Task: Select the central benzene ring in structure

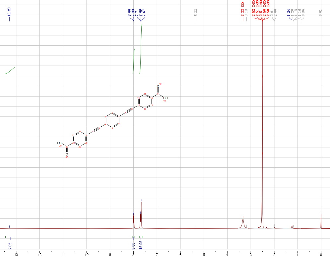Action: [x=113, y=120]
